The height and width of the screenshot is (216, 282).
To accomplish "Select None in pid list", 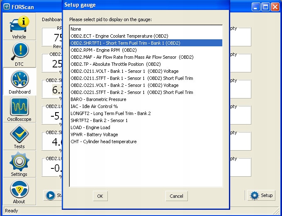I will pos(76,29).
